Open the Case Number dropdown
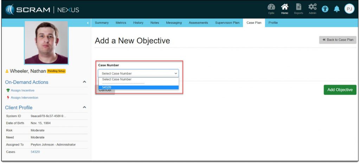 (x=139, y=73)
